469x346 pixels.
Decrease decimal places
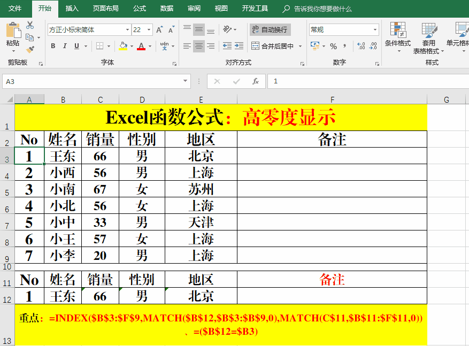[x=373, y=46]
